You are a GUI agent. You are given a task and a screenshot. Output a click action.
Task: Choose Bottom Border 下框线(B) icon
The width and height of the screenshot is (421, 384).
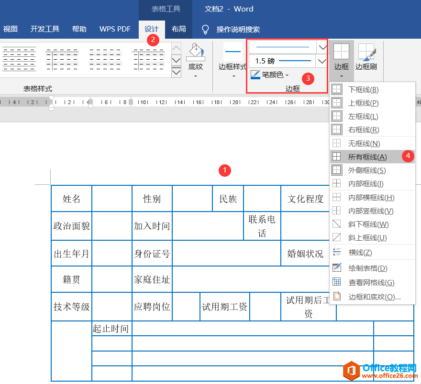click(336, 89)
